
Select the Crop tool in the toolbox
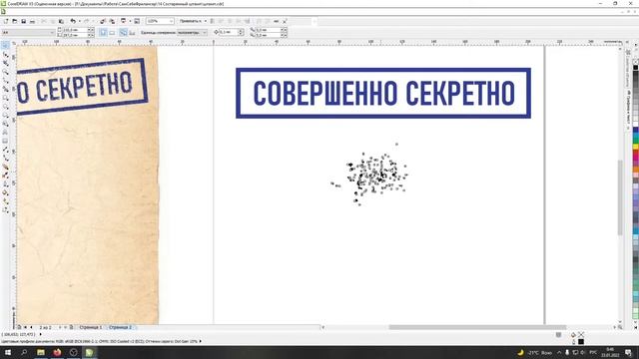coord(6,63)
